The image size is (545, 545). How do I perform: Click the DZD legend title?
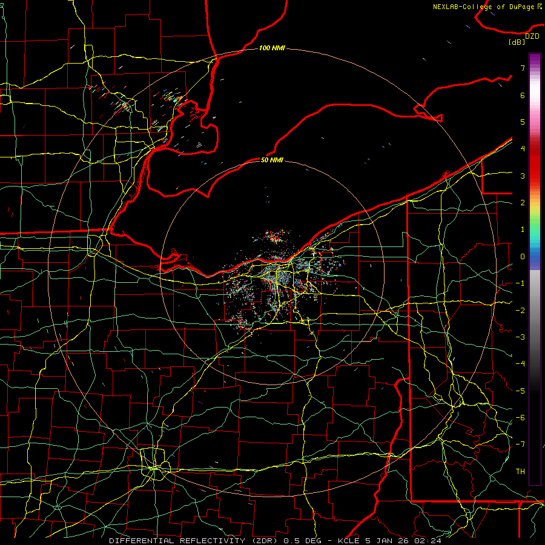click(x=532, y=36)
